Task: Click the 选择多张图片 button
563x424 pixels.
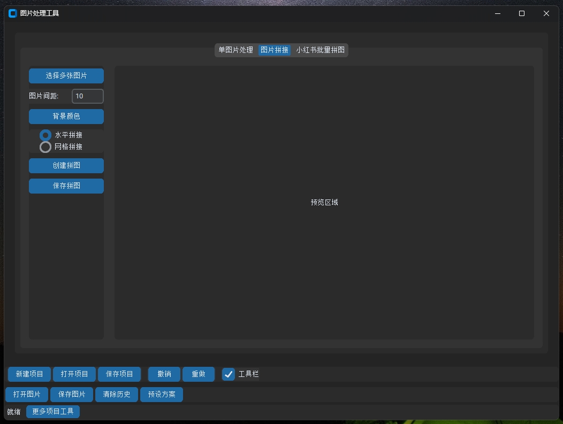Action: pos(66,76)
